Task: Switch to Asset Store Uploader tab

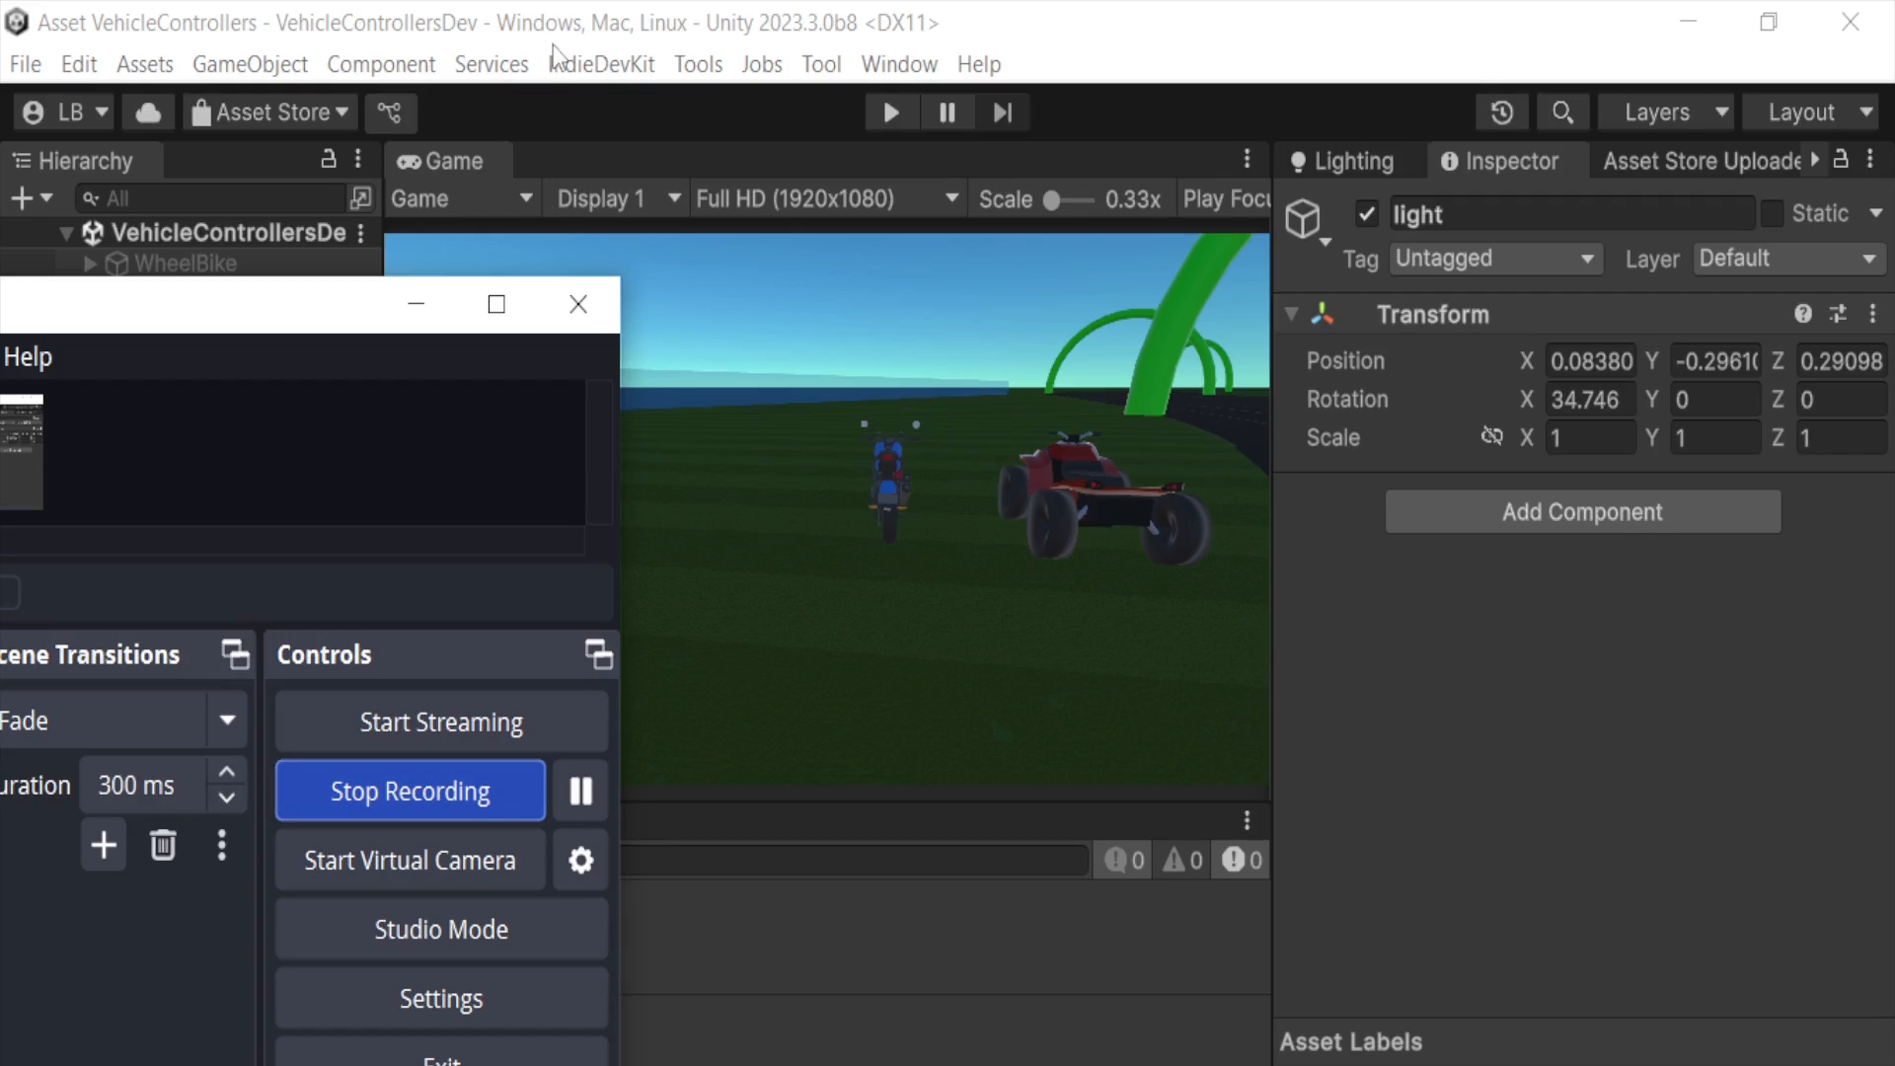Action: pyautogui.click(x=1700, y=161)
